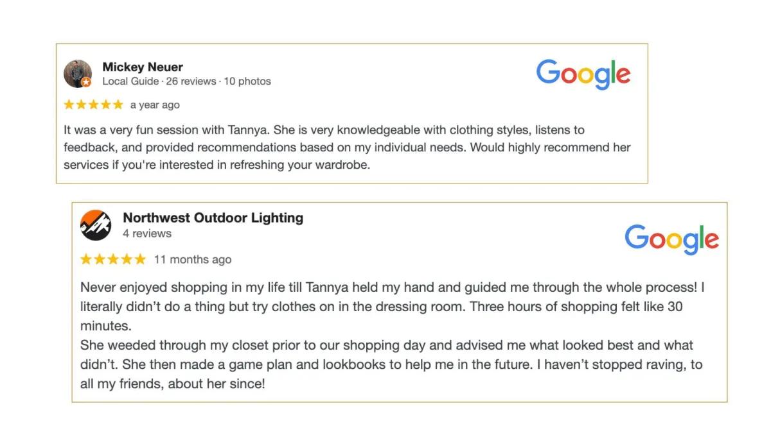Image resolution: width=771 pixels, height=433 pixels.
Task: Select the fifth star in Mickey Neuer's rating
Action: pyautogui.click(x=118, y=105)
